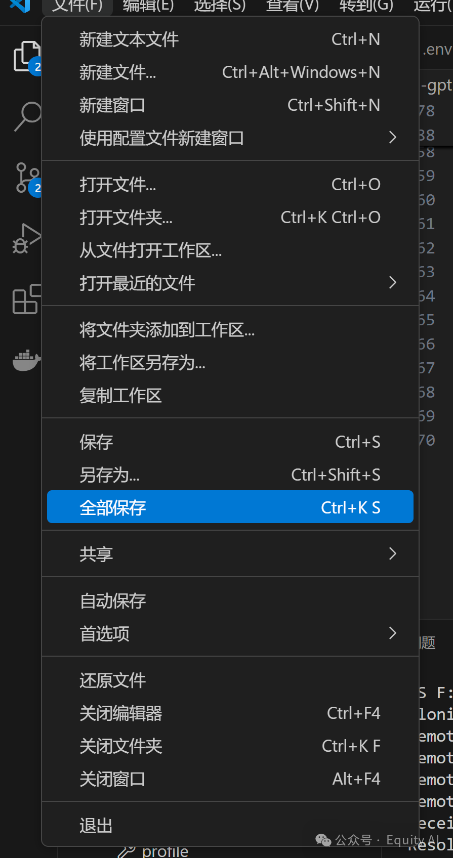Expand the 共享 submenu
The width and height of the screenshot is (453, 858).
230,554
